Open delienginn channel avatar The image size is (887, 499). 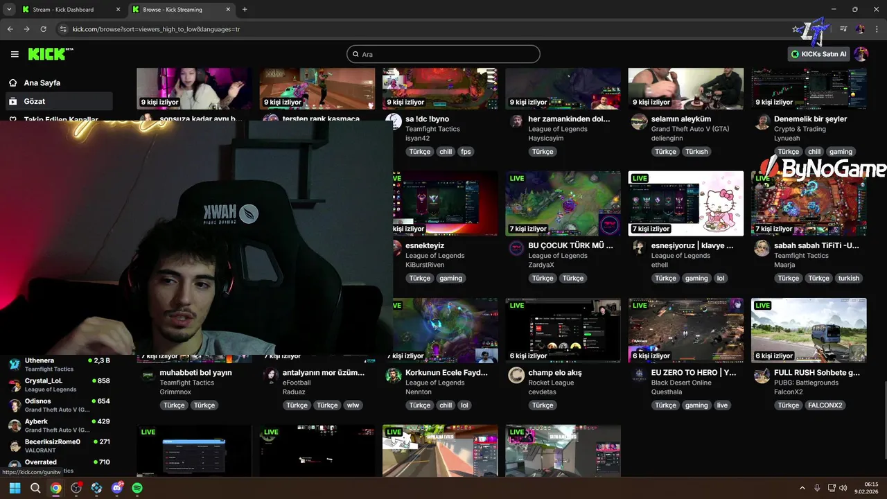[639, 122]
